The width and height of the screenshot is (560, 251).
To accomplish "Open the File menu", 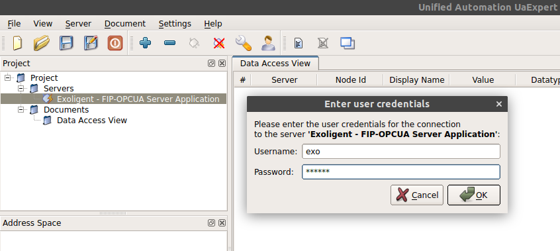I will [x=15, y=24].
